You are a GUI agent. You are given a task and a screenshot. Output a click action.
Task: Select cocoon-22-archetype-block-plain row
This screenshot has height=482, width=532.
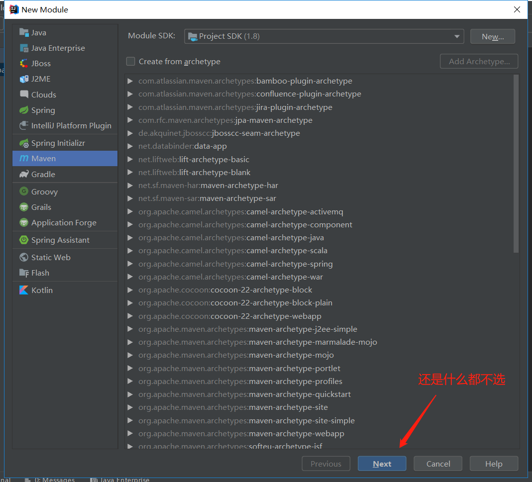[x=319, y=303]
